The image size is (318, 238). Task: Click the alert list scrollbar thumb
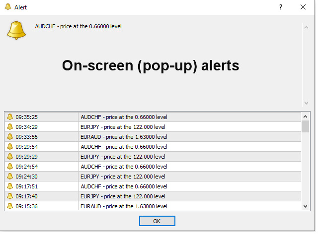click(x=306, y=126)
